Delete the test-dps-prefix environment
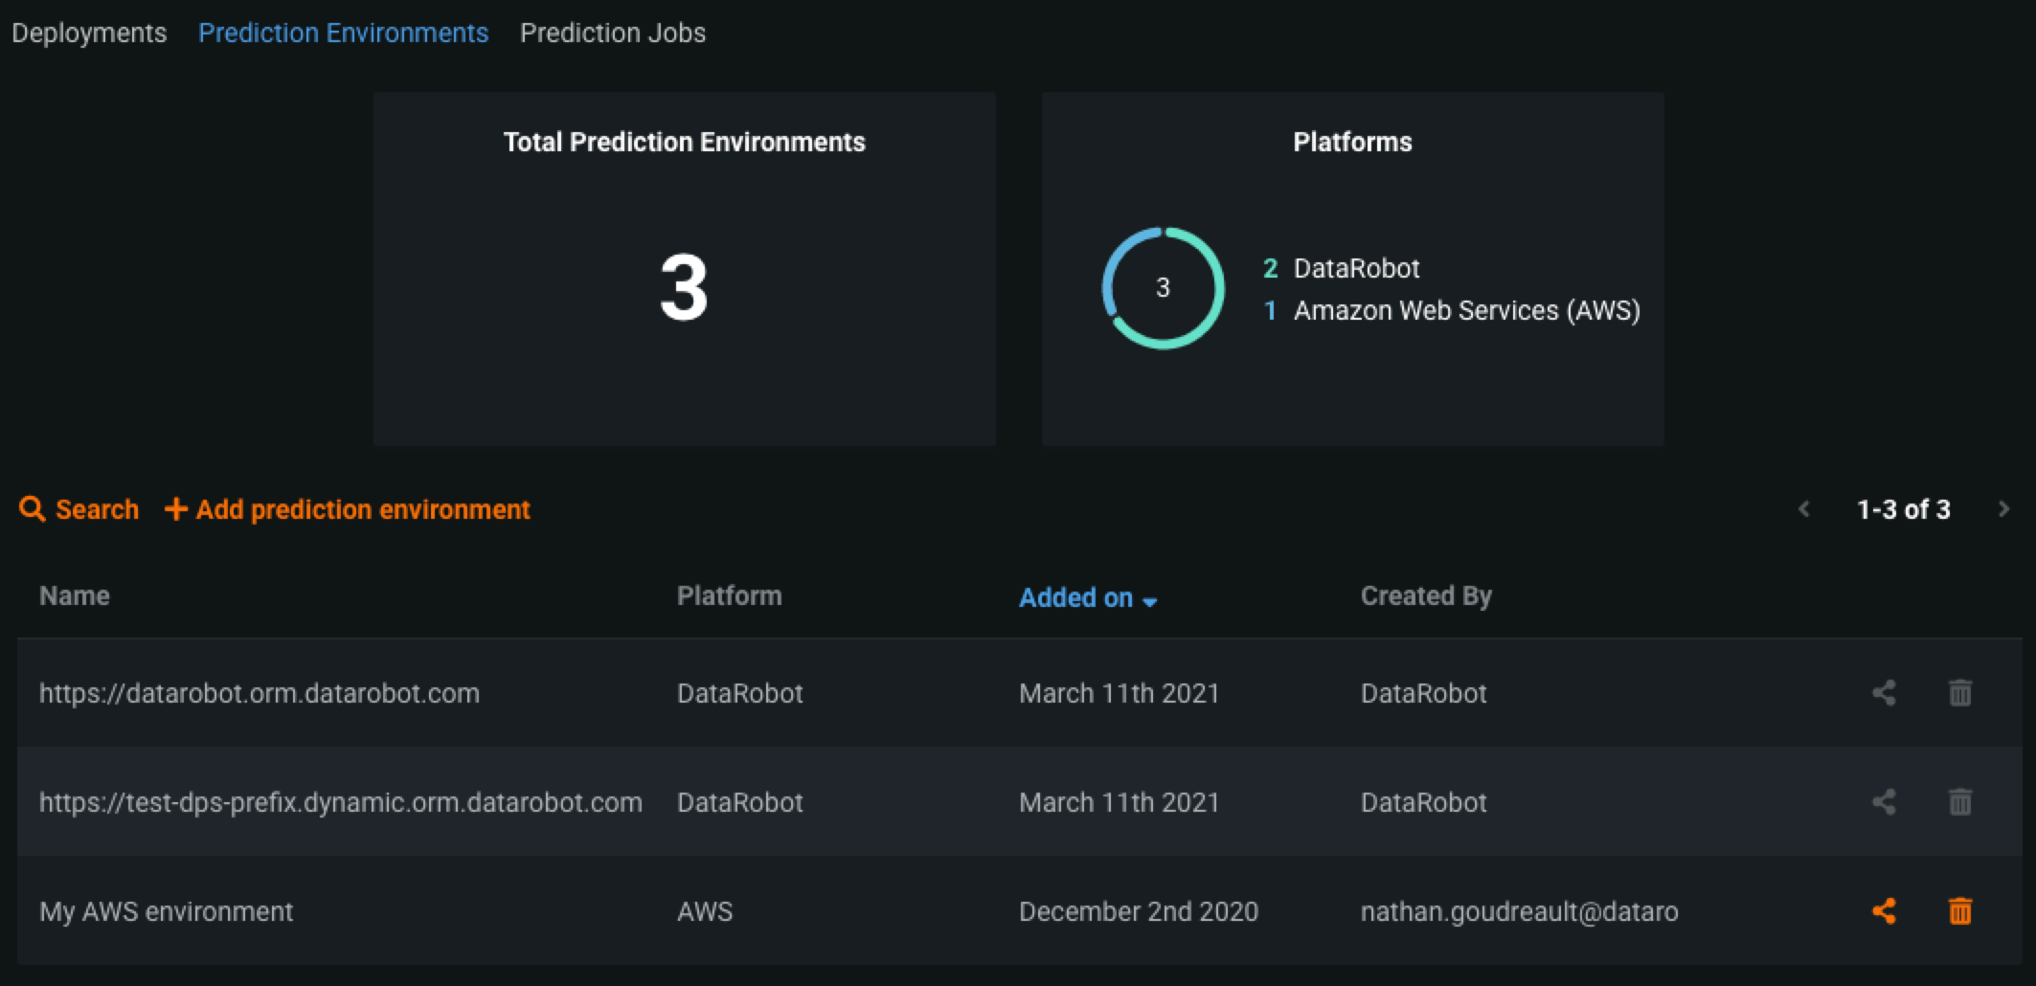The width and height of the screenshot is (2036, 986). [1960, 802]
